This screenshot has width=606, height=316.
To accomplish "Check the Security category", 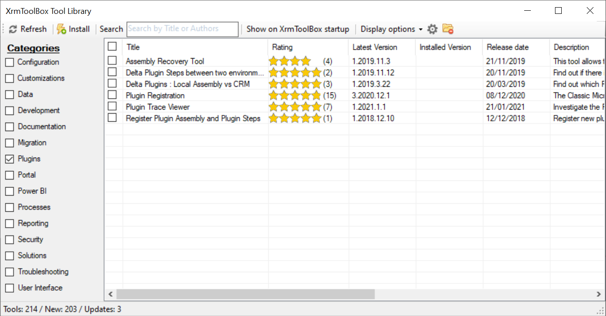I will [9, 239].
